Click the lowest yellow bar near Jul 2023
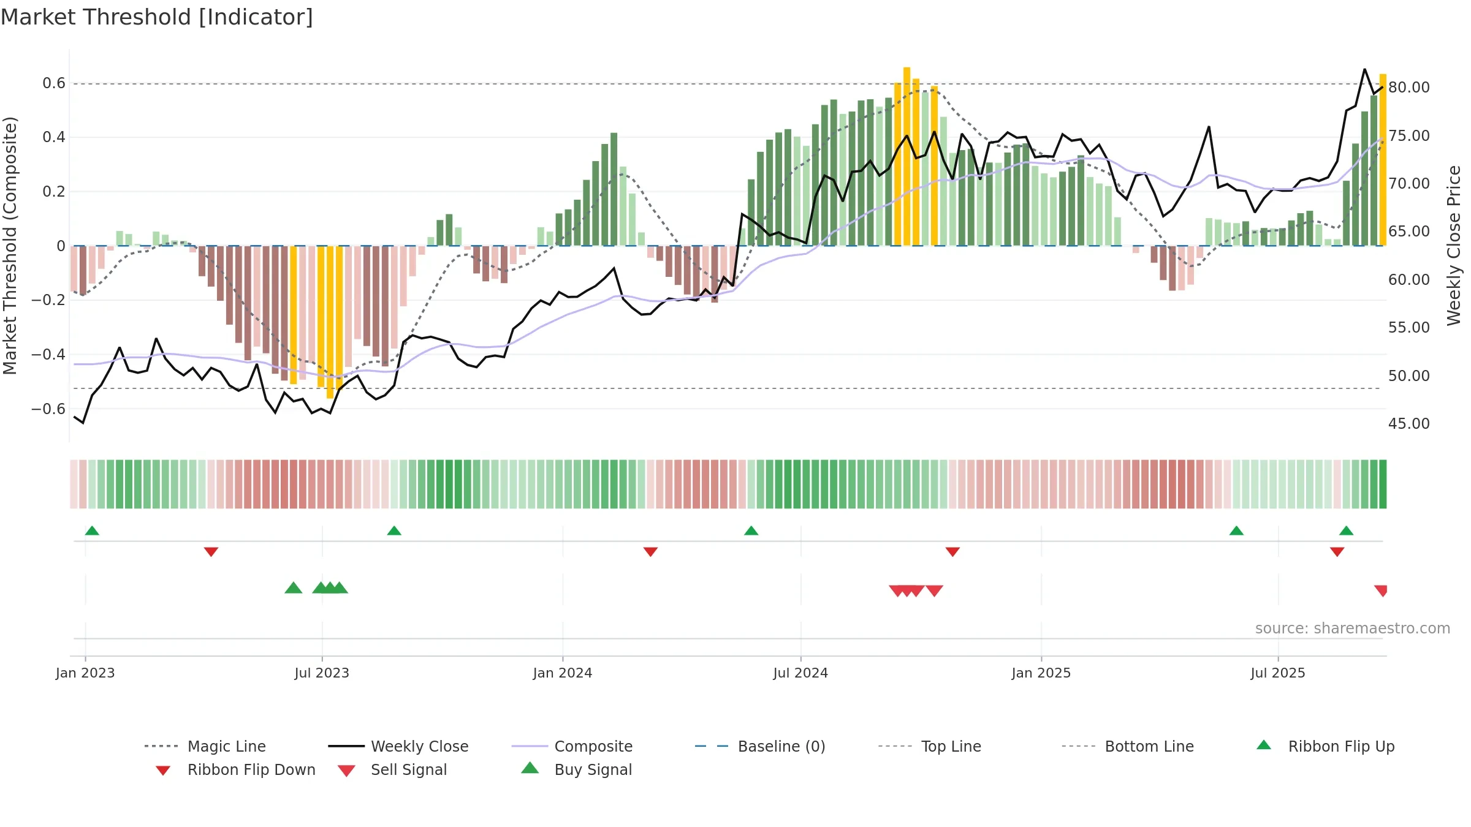The width and height of the screenshot is (1471, 827). (x=330, y=322)
